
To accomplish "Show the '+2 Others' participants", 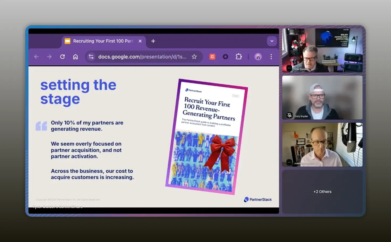I will 322,191.
